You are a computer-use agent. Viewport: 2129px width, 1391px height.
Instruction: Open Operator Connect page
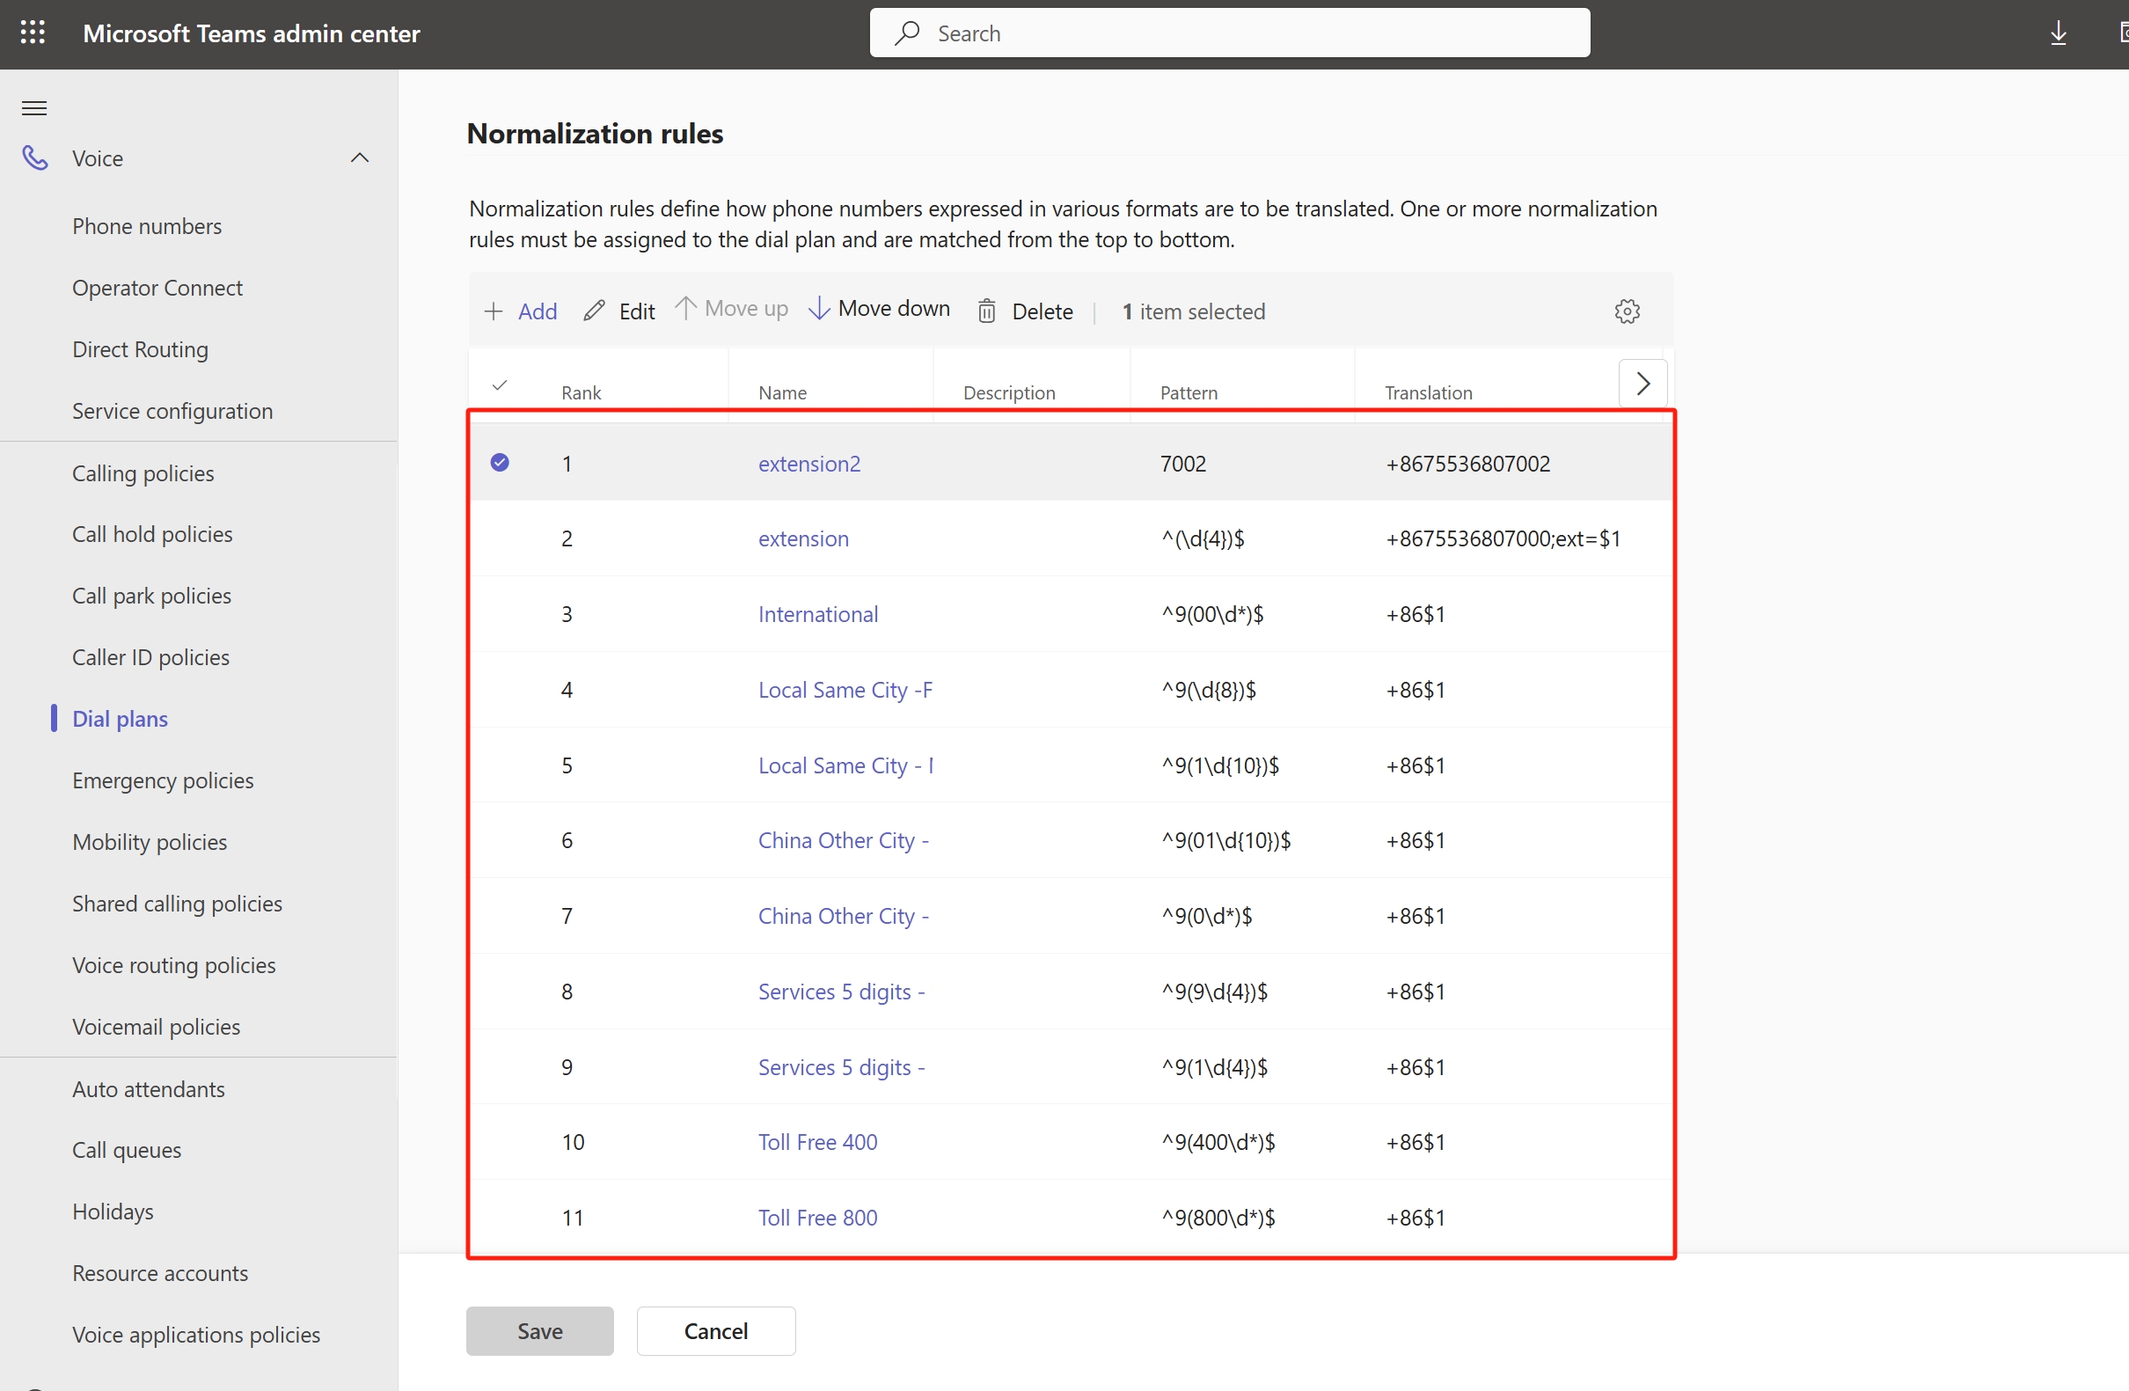click(x=157, y=288)
